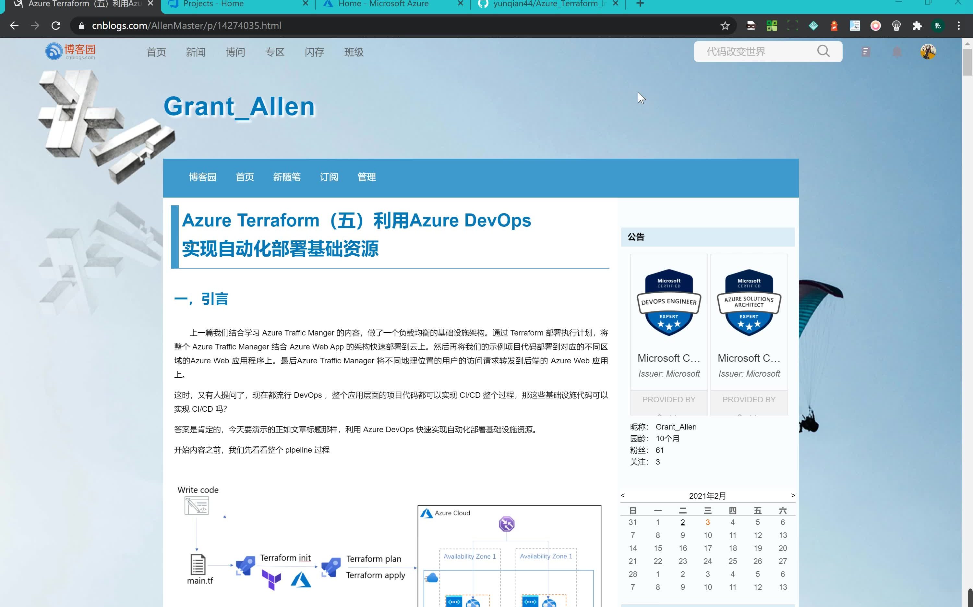The height and width of the screenshot is (607, 973).
Task: Open 新闻 in top navigation
Action: (x=195, y=52)
